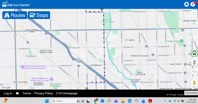This screenshot has width=198, height=104.
Task: Open the Wi-Fi network tray icon
Action: click(x=175, y=101)
